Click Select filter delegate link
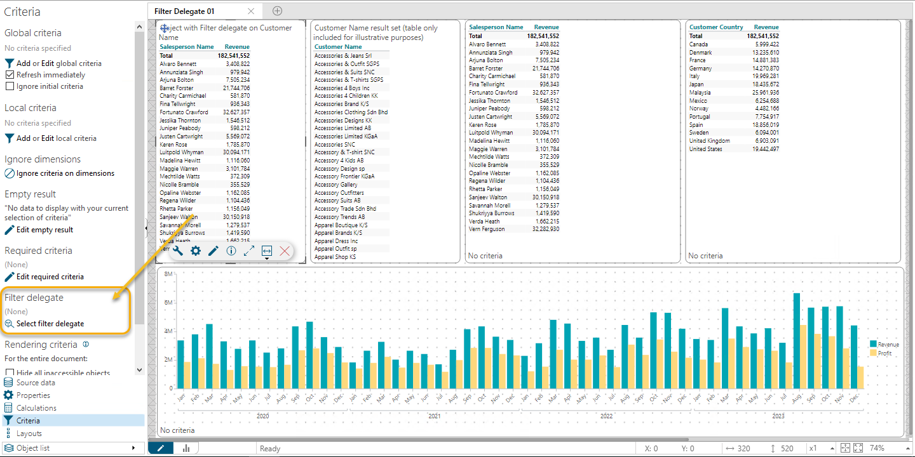Viewport: 915px width, 457px height. click(x=50, y=324)
